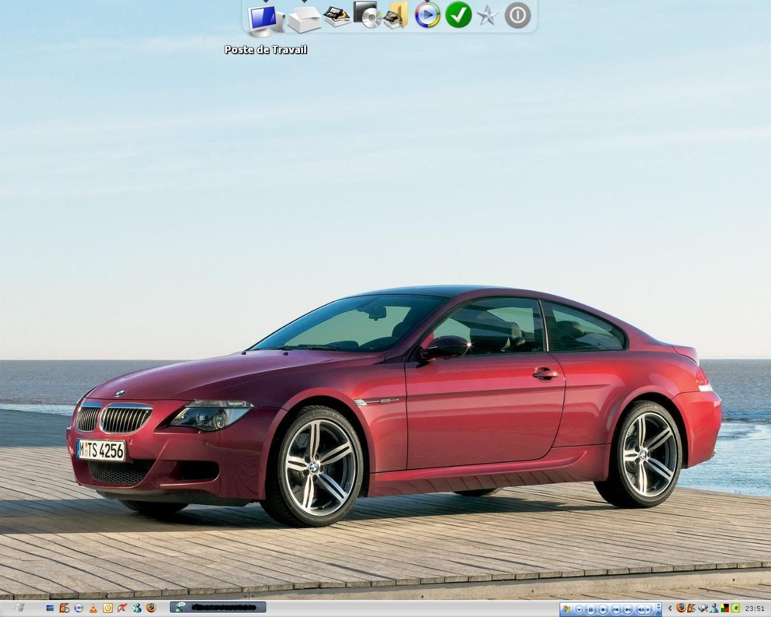Switch to the Messenger chat taskbar window
The image size is (771, 617).
pos(218,608)
